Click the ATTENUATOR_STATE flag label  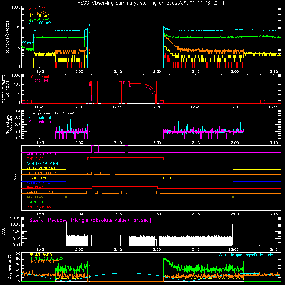point(43,154)
